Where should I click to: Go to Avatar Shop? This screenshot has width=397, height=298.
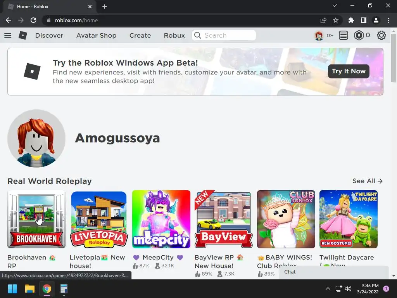coord(97,35)
